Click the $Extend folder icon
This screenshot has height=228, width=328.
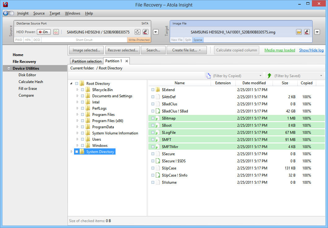click(158, 90)
